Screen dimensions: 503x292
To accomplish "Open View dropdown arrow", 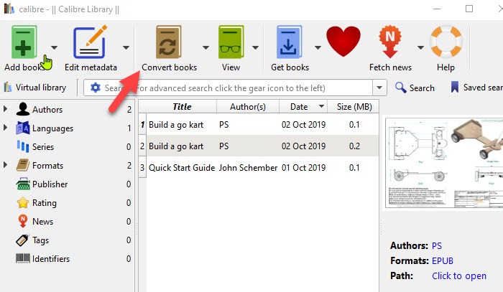I will pyautogui.click(x=255, y=47).
